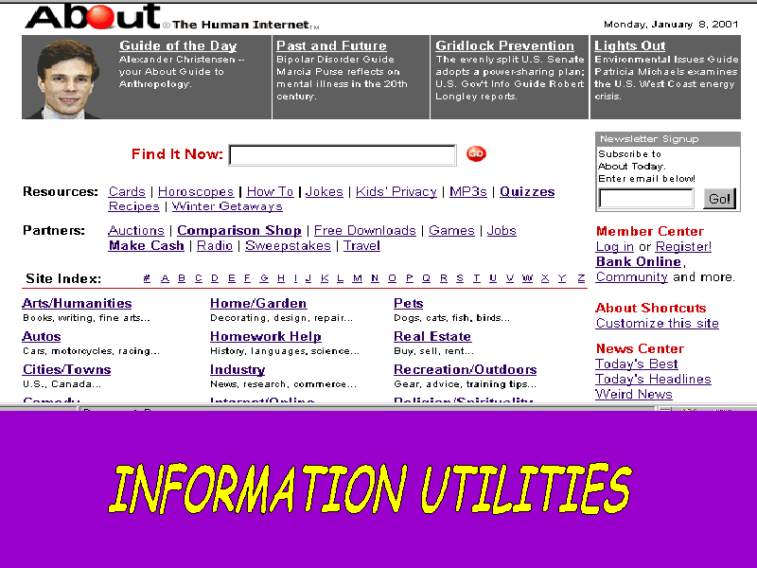The image size is (757, 568).
Task: View Kids' Privacy page
Action: coord(396,192)
